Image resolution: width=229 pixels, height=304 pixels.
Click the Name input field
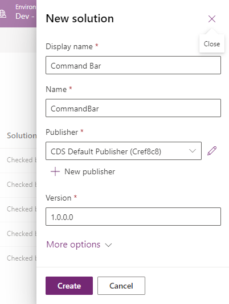coord(133,108)
